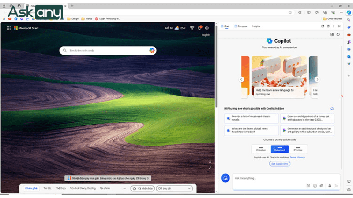Click the new topic button beside chat input
The width and height of the screenshot is (353, 198).
pos(225,178)
